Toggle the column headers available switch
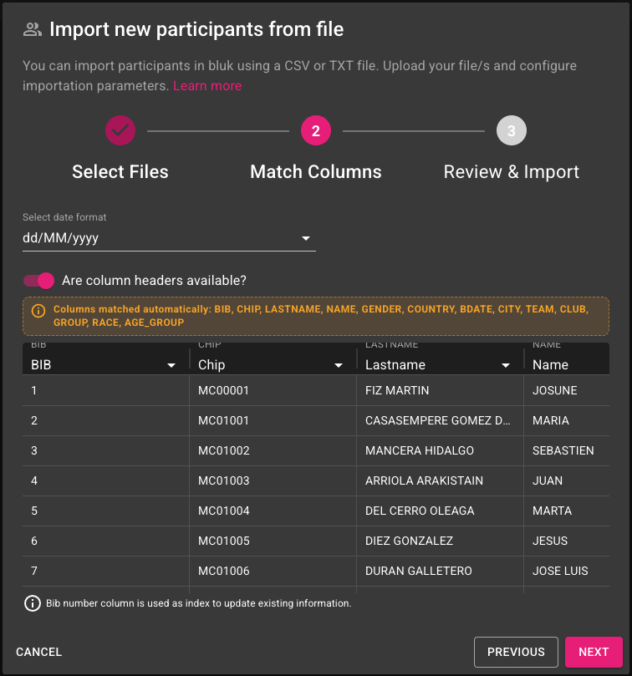 pyautogui.click(x=38, y=281)
